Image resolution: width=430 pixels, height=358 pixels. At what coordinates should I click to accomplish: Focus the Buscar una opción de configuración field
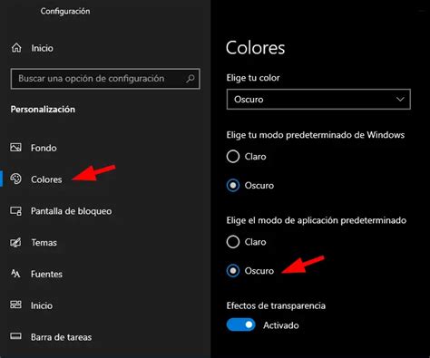click(x=105, y=79)
